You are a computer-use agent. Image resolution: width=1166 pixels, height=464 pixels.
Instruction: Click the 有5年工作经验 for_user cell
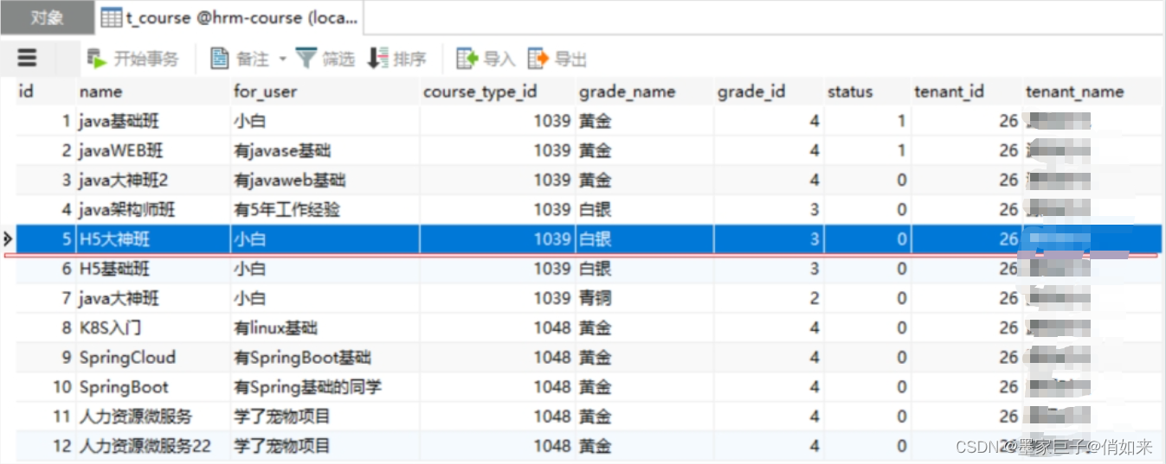[x=325, y=209]
